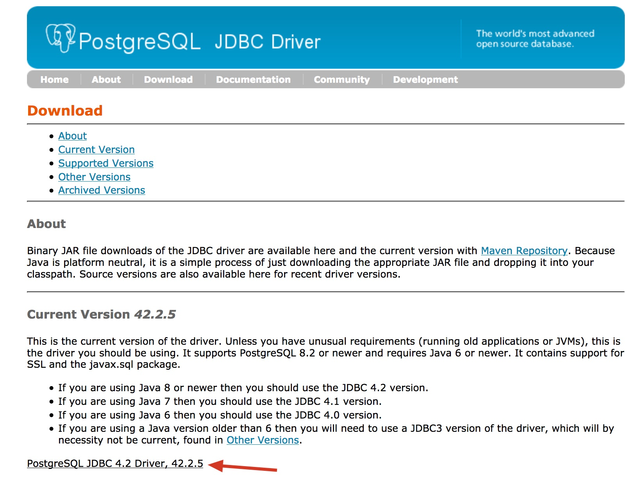
Task: Click the Current Version 42.2.5 heading
Action: 101,314
